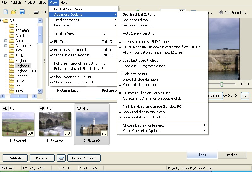Open Project Options
The image size is (252, 172).
84,158
